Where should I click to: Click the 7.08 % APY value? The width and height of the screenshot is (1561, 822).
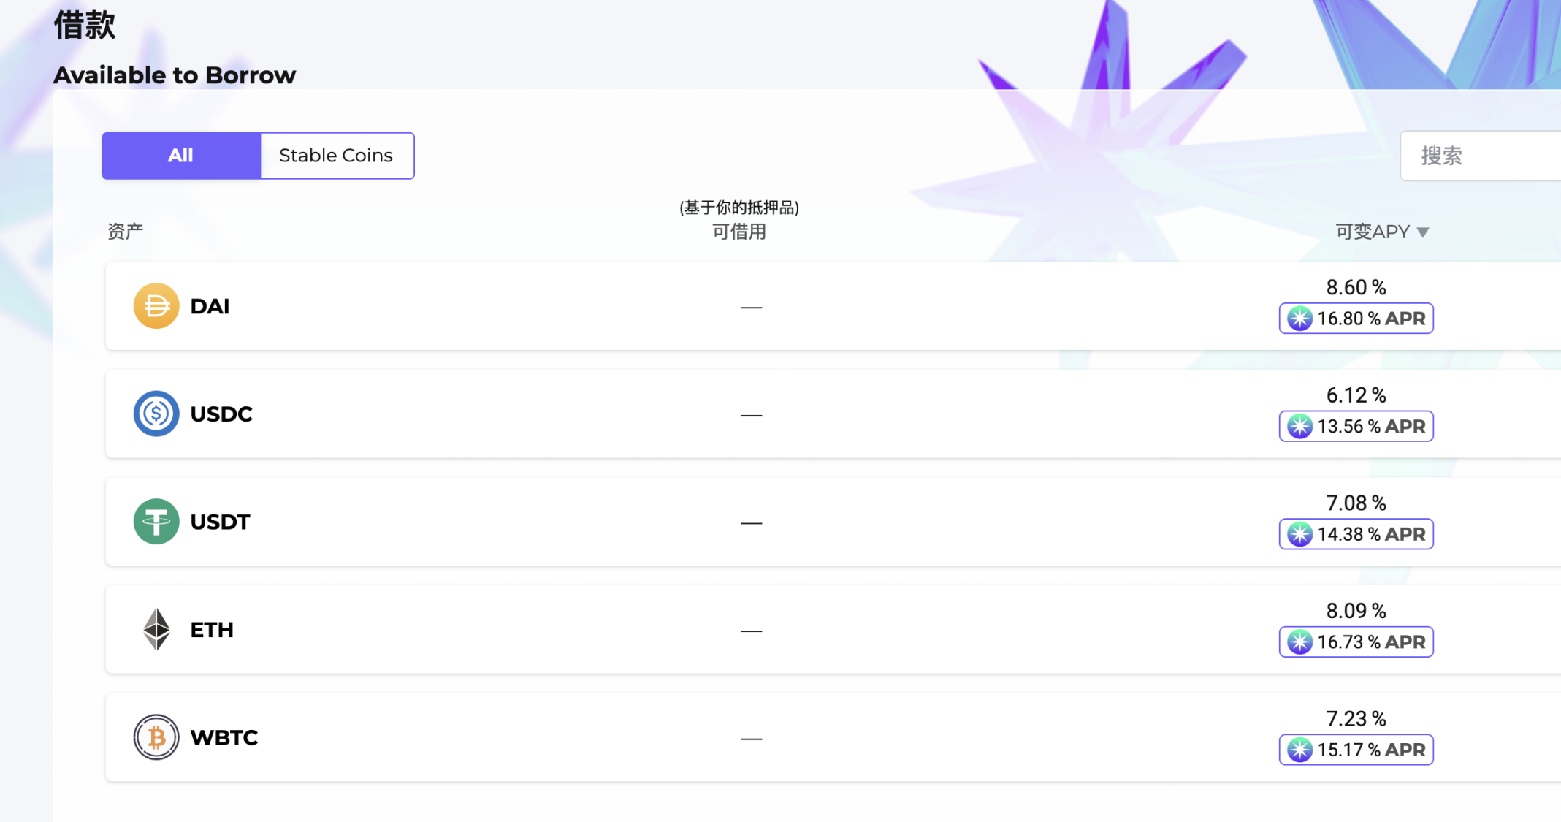click(1356, 503)
